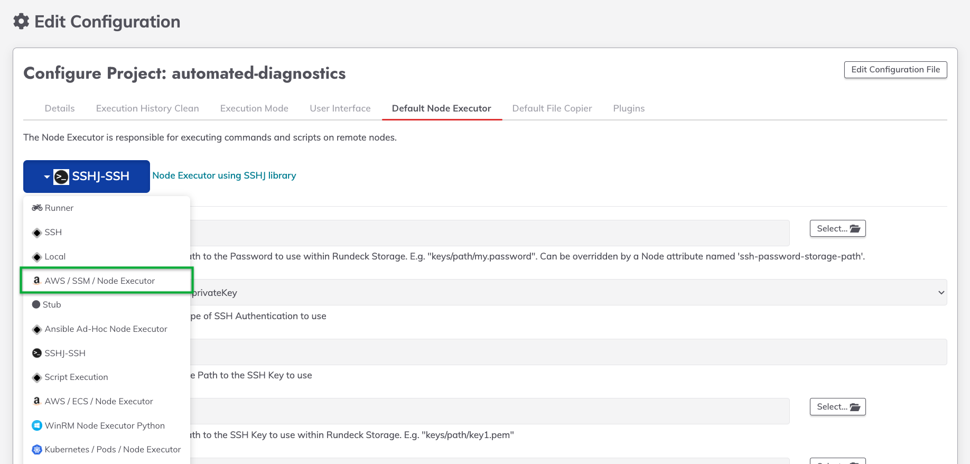Click the password storage path input field
Image resolution: width=970 pixels, height=464 pixels.
click(x=490, y=233)
